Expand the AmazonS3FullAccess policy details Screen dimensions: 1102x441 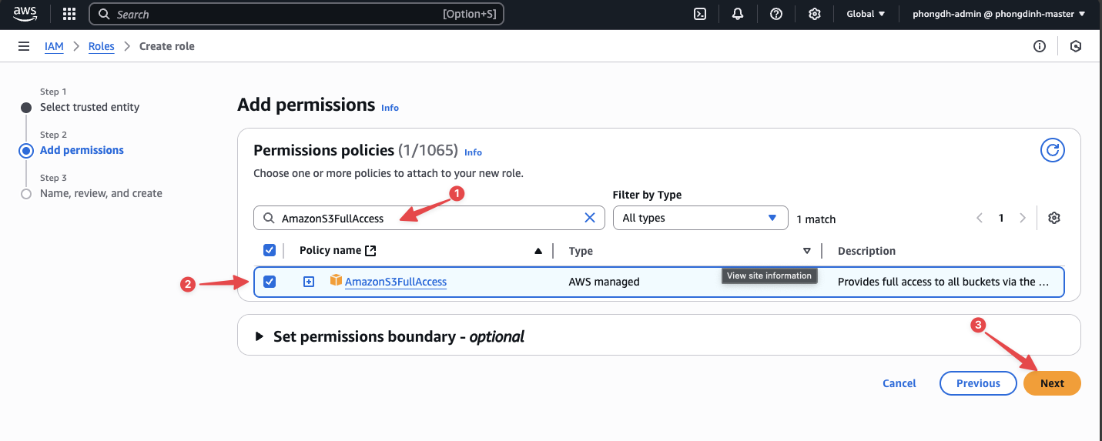(x=309, y=282)
